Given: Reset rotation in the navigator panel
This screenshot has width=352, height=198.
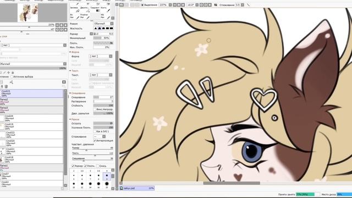Looking at the screenshot, I should click(x=65, y=29).
